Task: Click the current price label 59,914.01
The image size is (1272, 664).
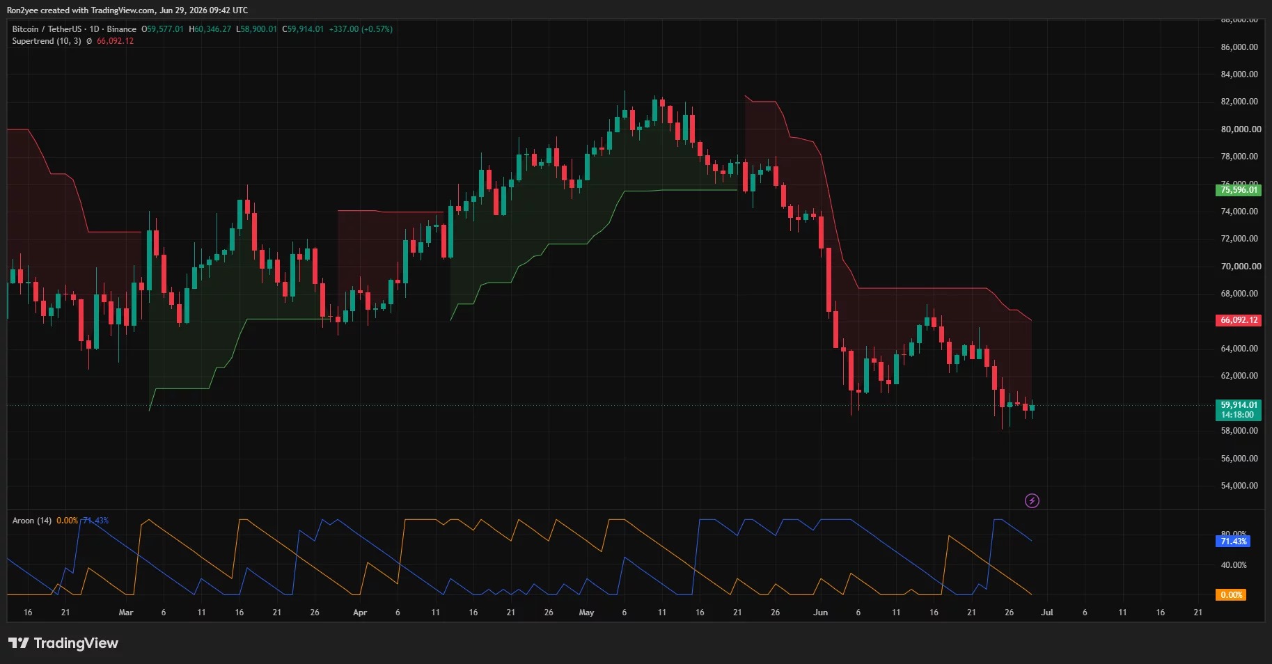Action: pos(1239,405)
